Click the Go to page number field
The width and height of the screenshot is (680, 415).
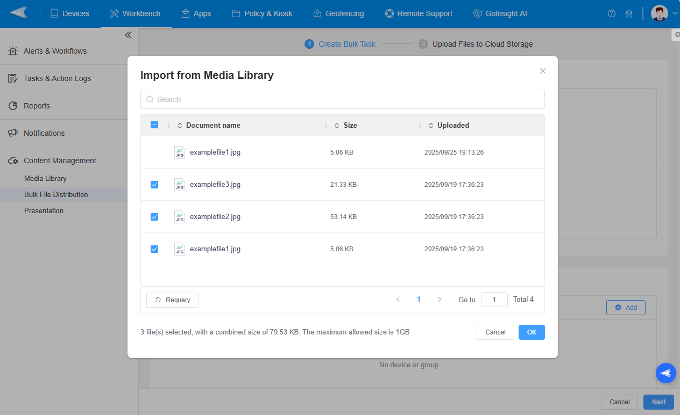[494, 300]
